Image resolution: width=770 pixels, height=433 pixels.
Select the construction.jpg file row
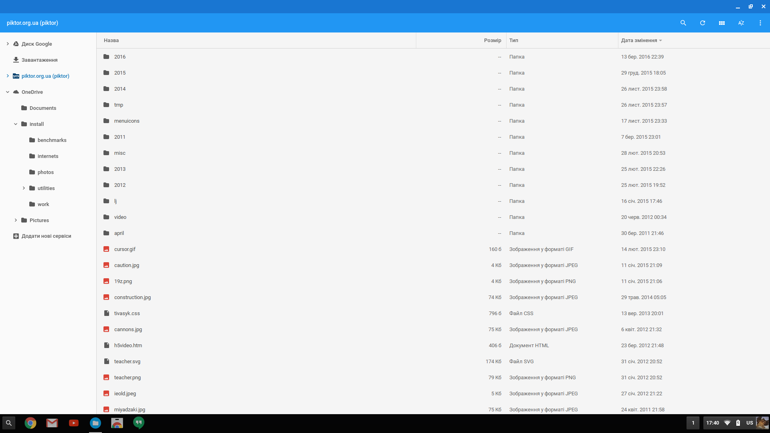[132, 297]
